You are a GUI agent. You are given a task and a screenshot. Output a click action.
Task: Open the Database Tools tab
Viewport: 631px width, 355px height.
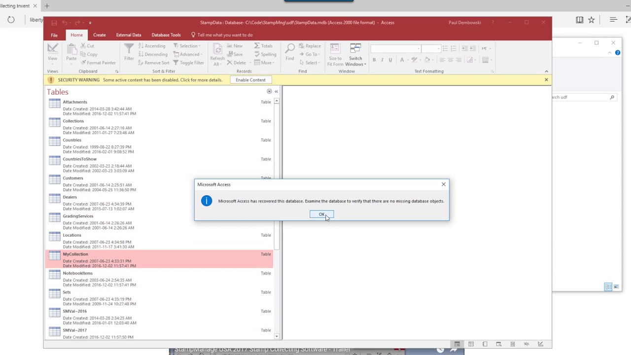(166, 35)
